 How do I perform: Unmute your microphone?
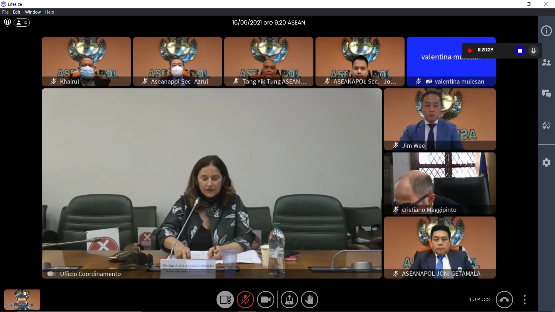tap(245, 300)
